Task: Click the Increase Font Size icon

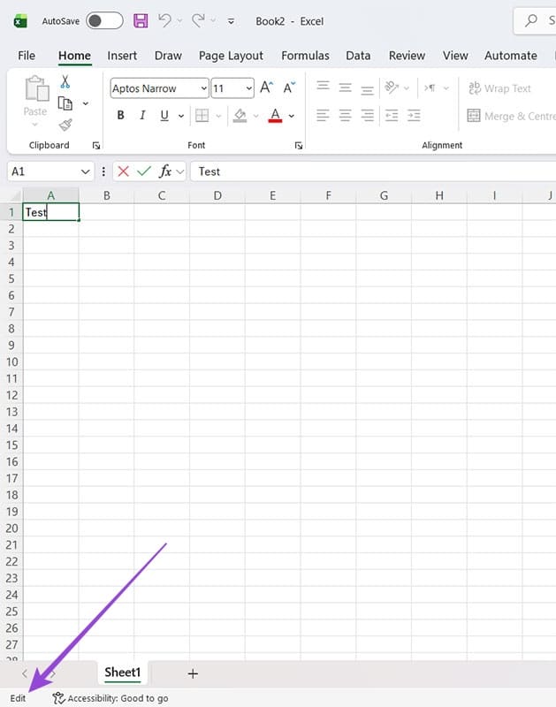Action: click(266, 87)
